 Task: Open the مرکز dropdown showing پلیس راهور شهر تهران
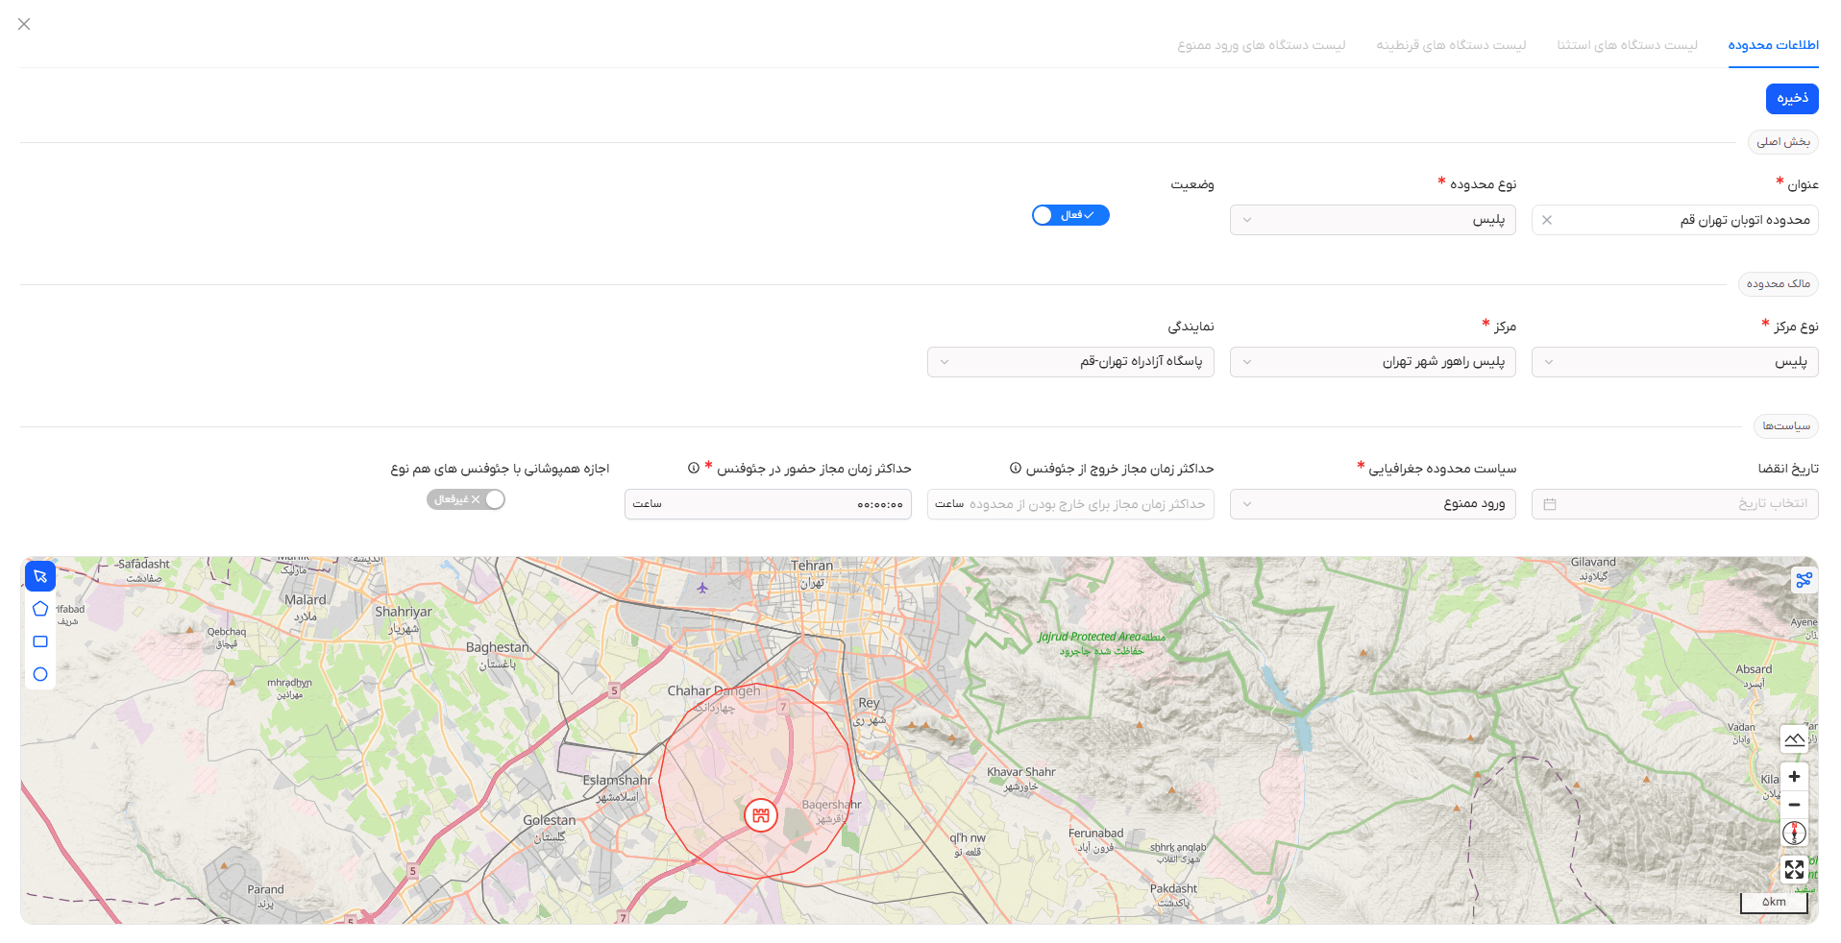pos(1372,362)
